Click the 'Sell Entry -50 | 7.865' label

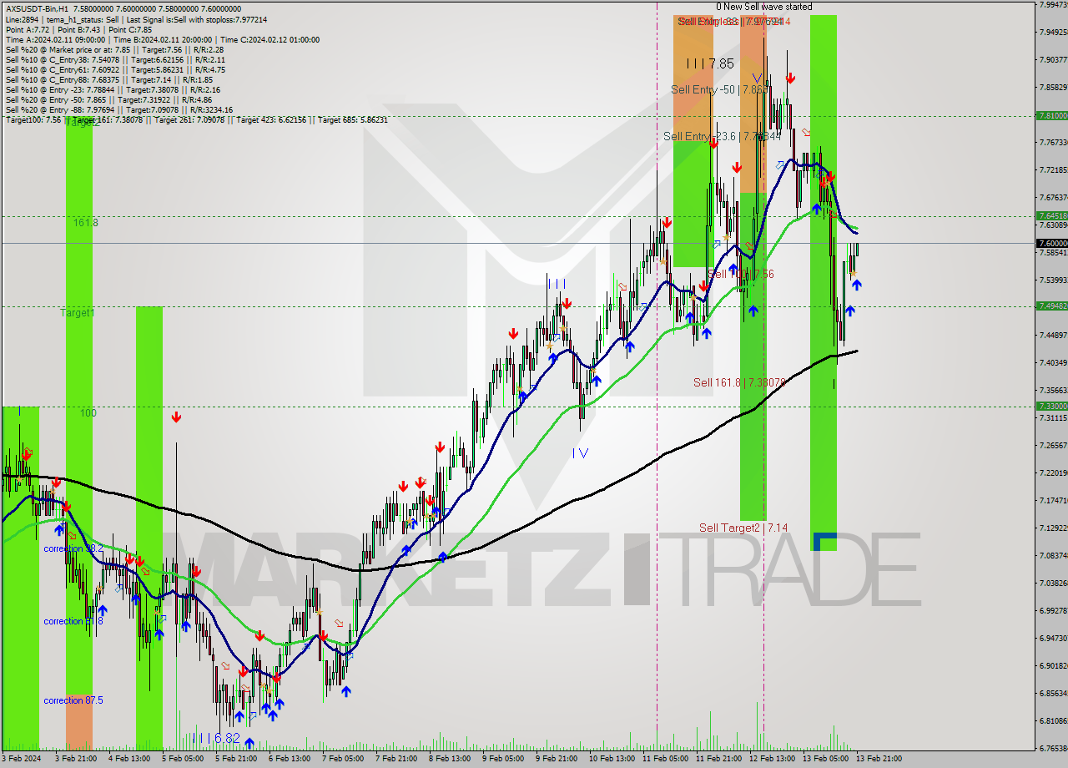pos(718,89)
